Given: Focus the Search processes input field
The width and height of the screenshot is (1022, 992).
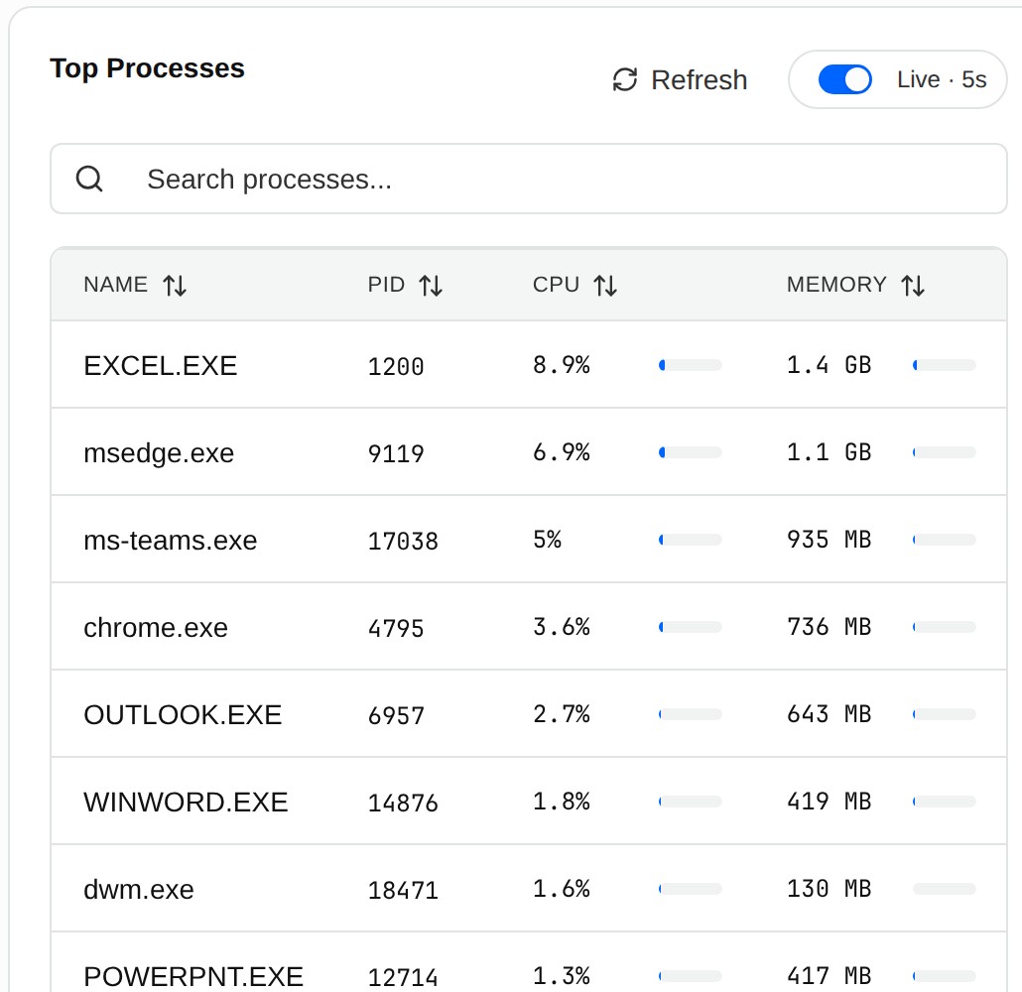Looking at the screenshot, I should (529, 179).
